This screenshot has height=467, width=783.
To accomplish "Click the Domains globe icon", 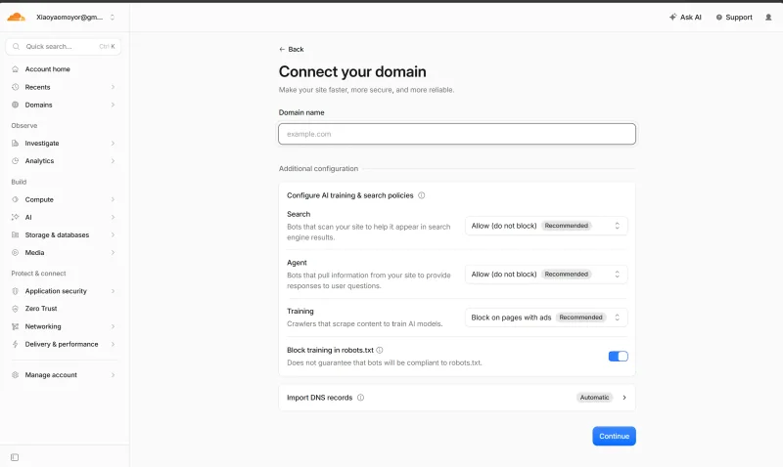I will click(15, 105).
